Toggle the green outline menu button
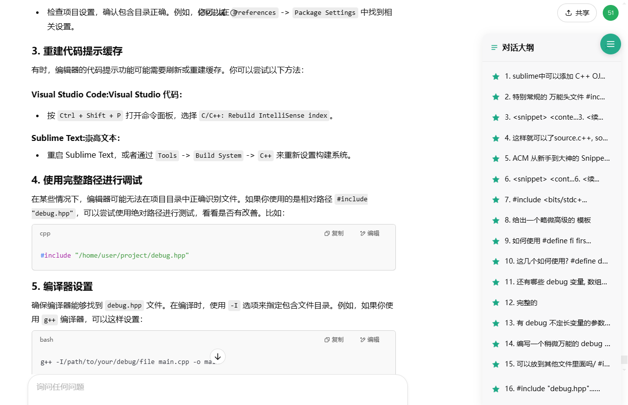This screenshot has height=405, width=628. (611, 44)
